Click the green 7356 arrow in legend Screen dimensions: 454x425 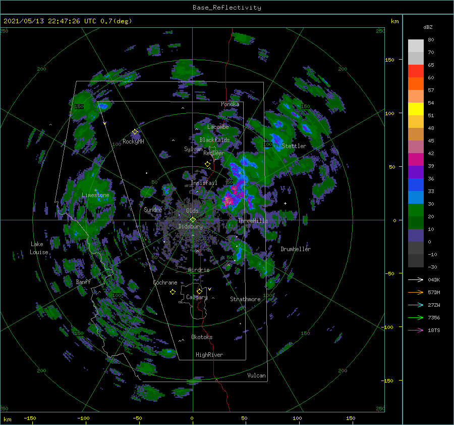pos(416,318)
